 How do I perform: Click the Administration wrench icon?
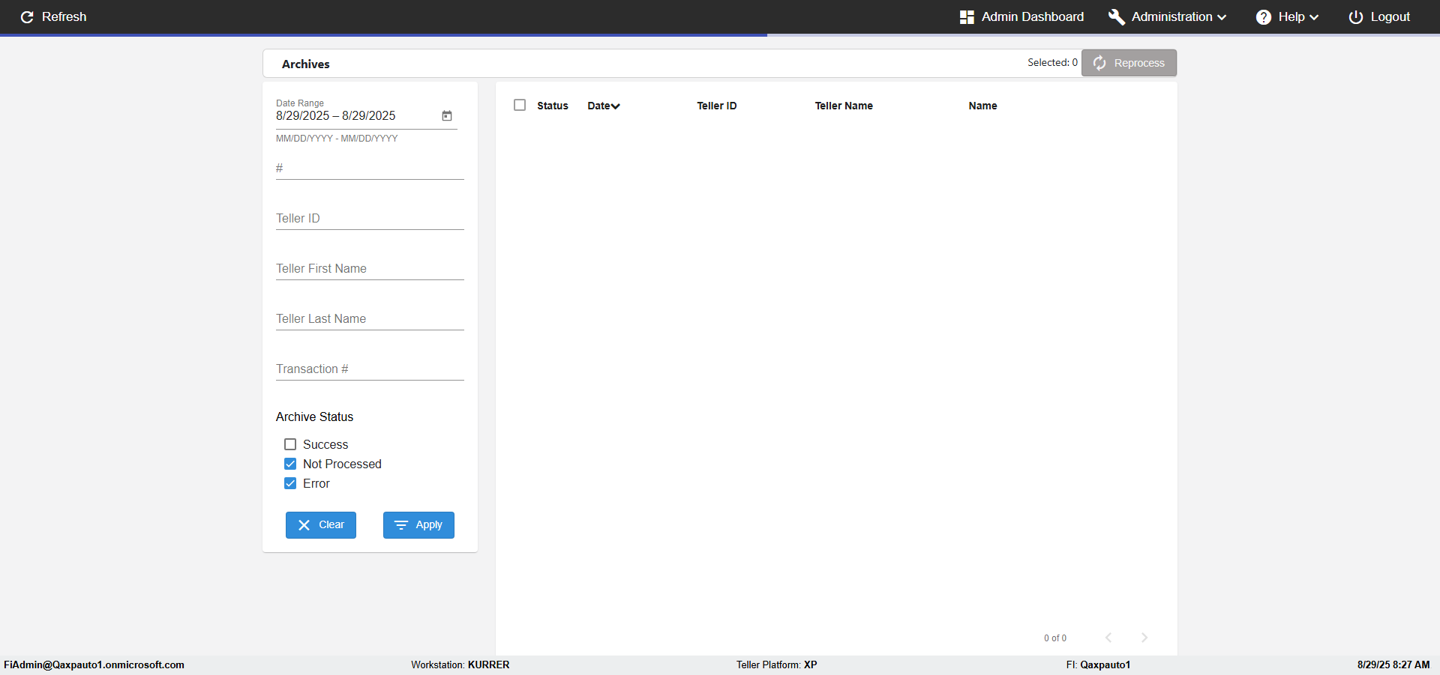pos(1116,16)
